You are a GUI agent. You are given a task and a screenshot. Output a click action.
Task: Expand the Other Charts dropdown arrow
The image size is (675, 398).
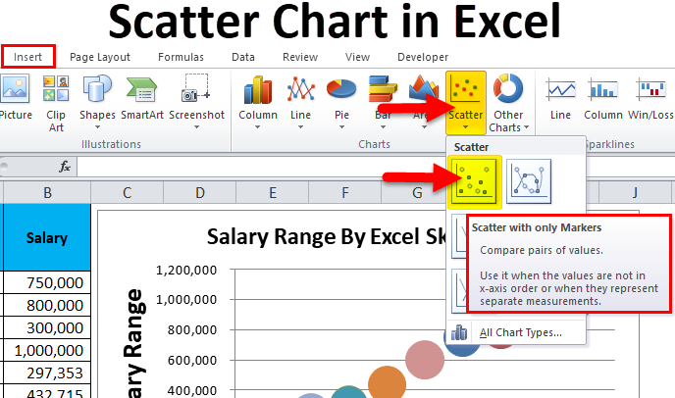[x=526, y=127]
